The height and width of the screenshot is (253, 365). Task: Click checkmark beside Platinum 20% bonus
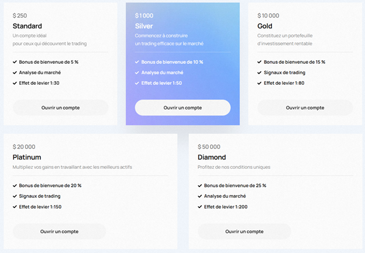(15, 186)
